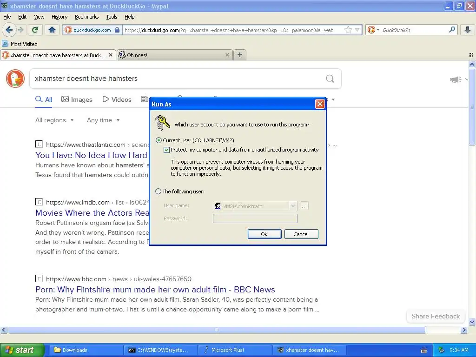
Task: Open the BBC News Flintshire mum result link
Action: click(x=155, y=289)
